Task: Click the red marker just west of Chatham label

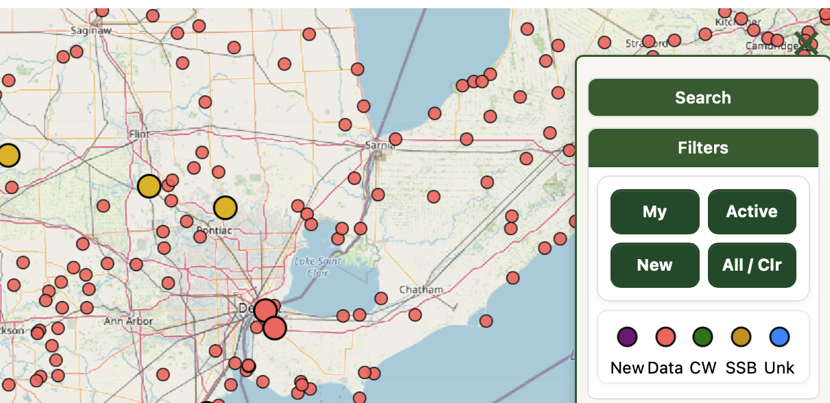Action: tap(381, 298)
